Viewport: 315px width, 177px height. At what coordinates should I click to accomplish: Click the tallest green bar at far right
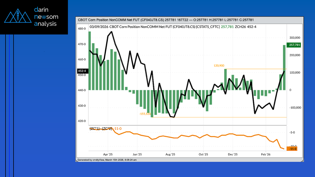coord(284,68)
